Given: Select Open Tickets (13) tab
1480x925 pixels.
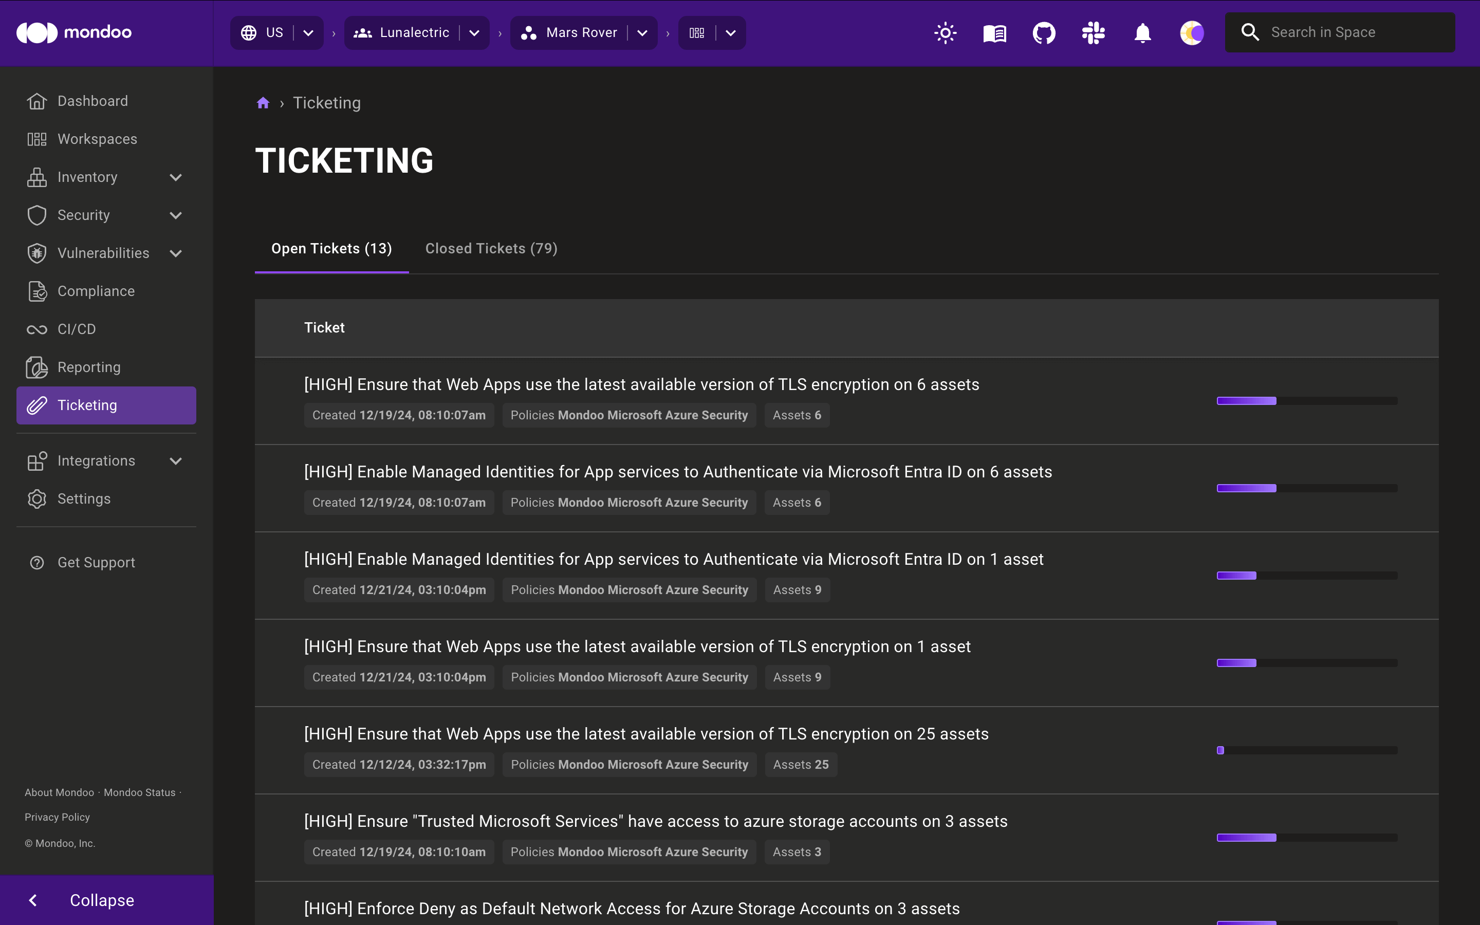Looking at the screenshot, I should (331, 248).
